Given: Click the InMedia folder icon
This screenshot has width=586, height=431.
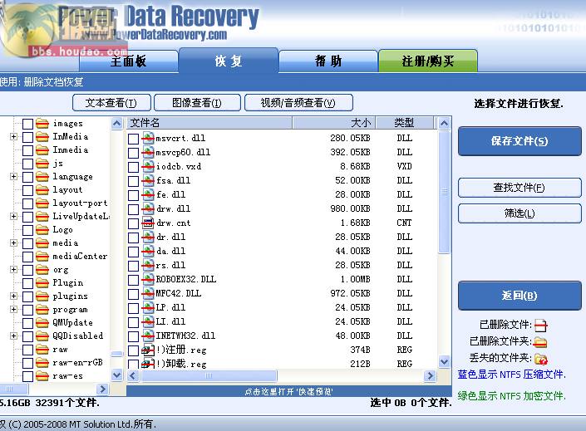Looking at the screenshot, I should [x=42, y=137].
